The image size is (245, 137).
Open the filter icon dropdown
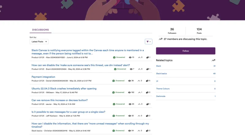coord(149,42)
